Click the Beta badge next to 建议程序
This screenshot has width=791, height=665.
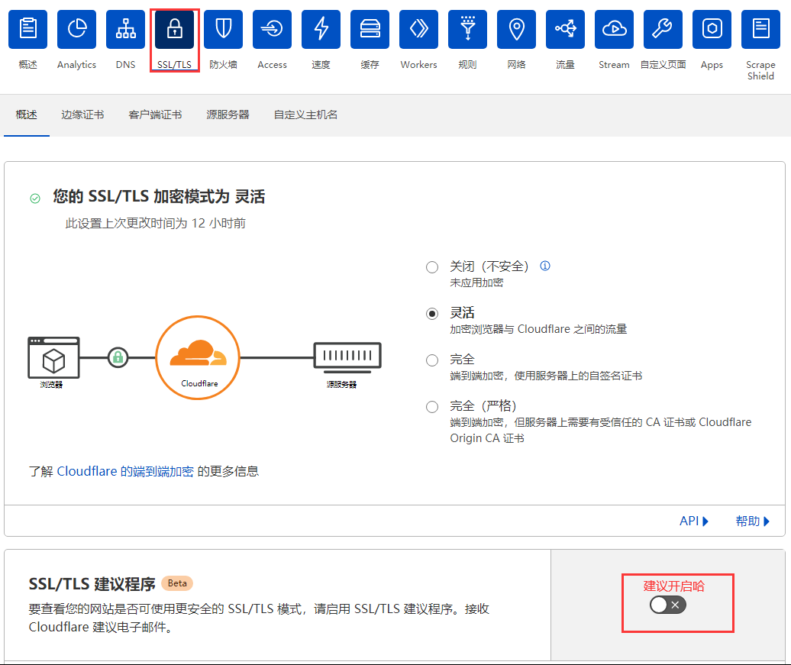[x=177, y=583]
